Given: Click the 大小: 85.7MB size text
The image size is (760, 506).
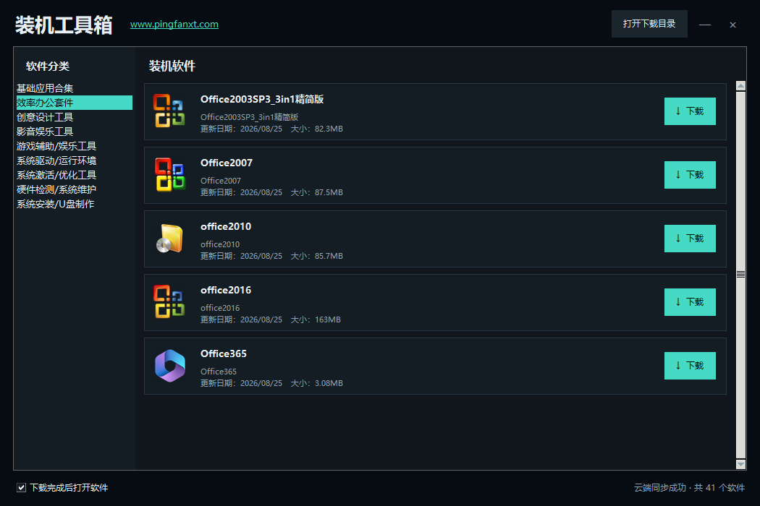Looking at the screenshot, I should 316,256.
